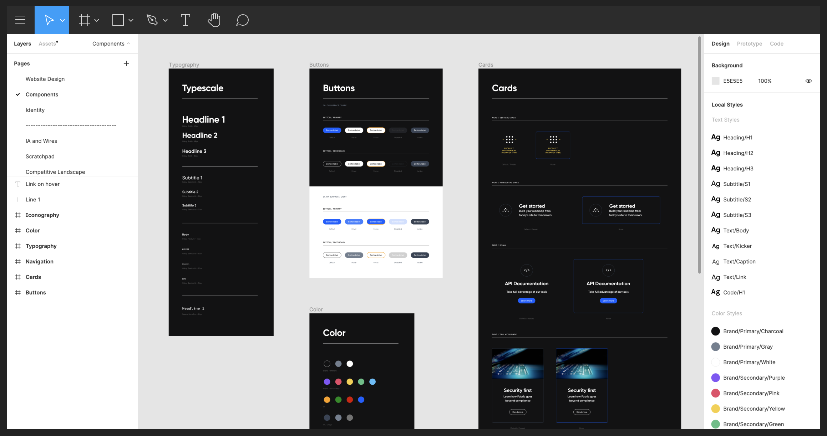Viewport: 827px width, 436px height.
Task: Select the Iconography frame layer
Action: tap(42, 215)
